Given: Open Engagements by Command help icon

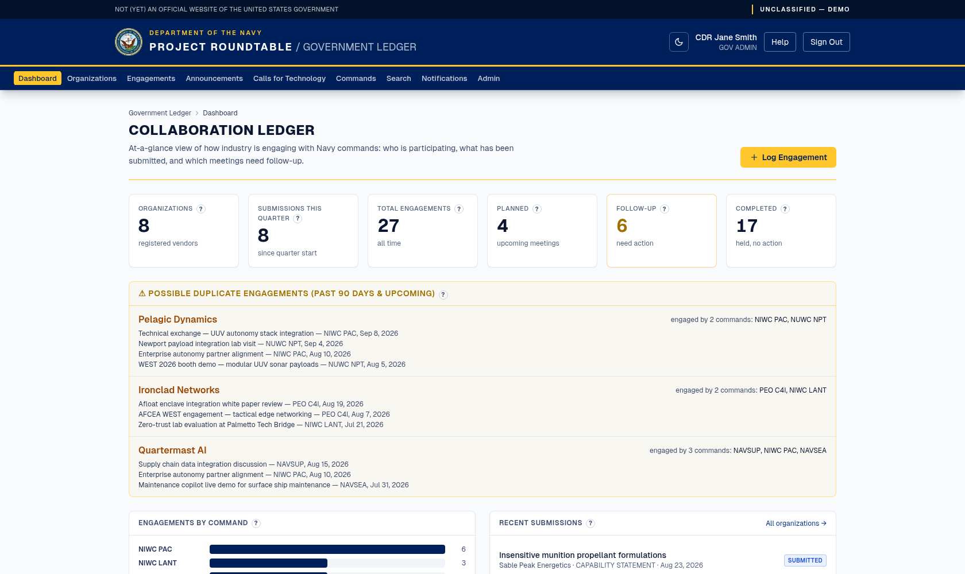Looking at the screenshot, I should coord(256,523).
